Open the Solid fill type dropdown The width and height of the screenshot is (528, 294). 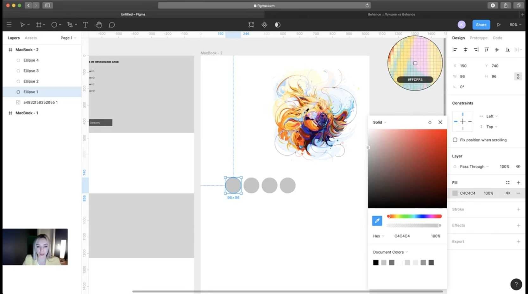pos(380,122)
